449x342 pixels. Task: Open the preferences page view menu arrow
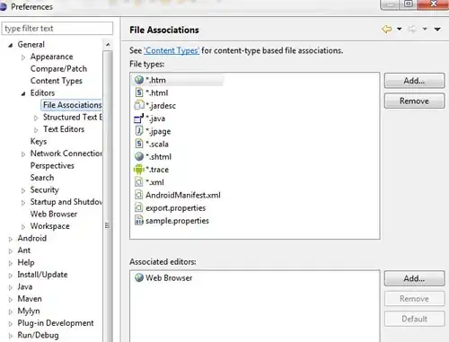[x=437, y=29]
